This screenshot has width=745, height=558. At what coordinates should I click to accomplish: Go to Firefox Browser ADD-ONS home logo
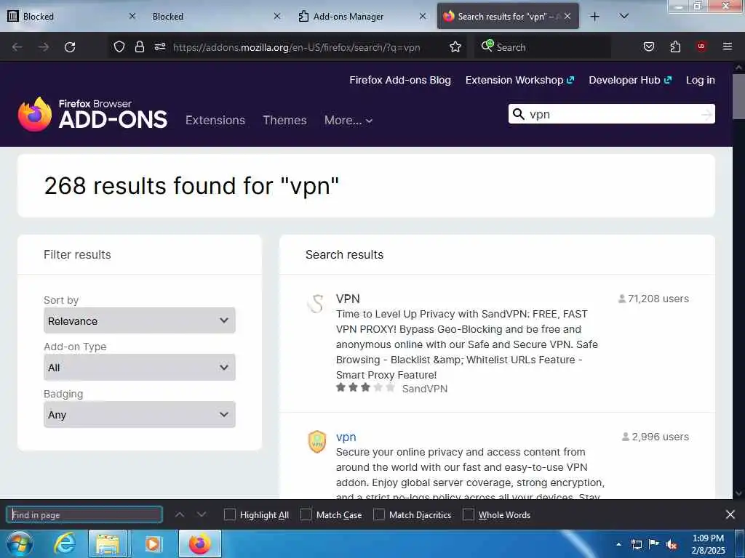(92, 114)
